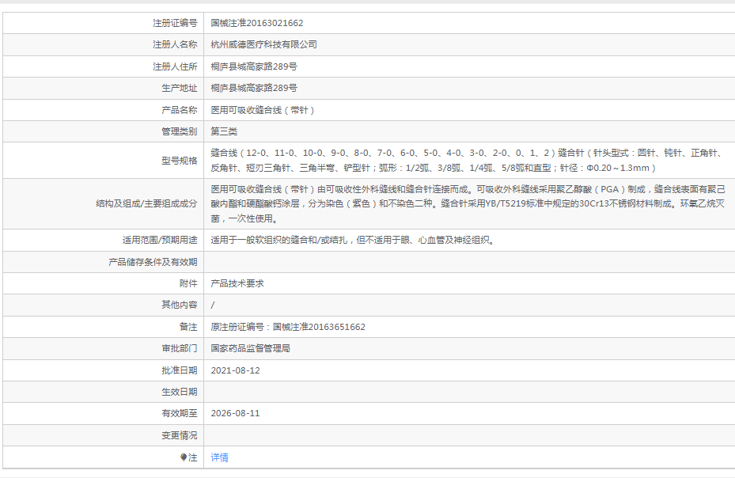Click the slash value in 其他内容 row
735x478 pixels.
point(213,305)
